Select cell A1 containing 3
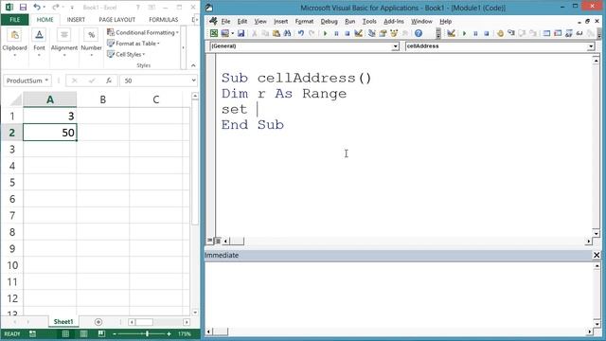This screenshot has width=606, height=341. pos(50,116)
